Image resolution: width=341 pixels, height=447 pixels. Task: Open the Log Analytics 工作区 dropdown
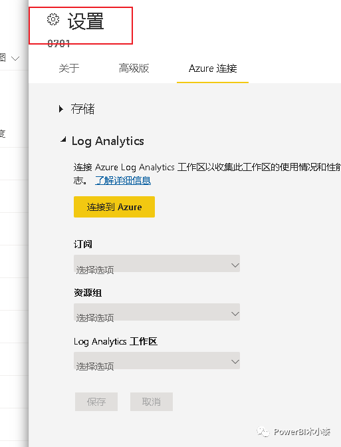coord(157,361)
